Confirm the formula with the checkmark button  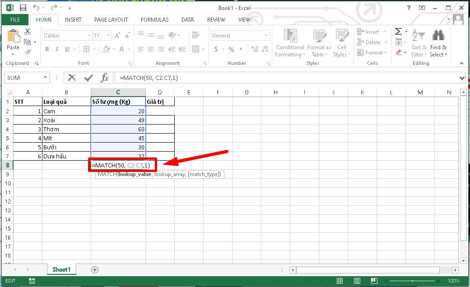(88, 78)
